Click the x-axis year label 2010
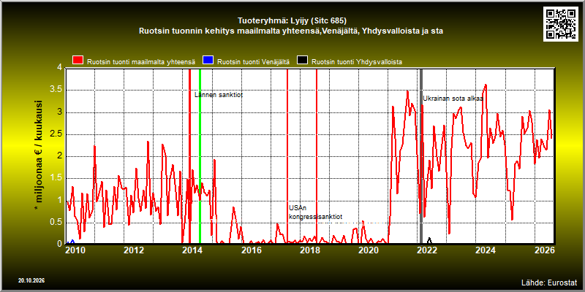The image size is (585, 292). (x=76, y=250)
